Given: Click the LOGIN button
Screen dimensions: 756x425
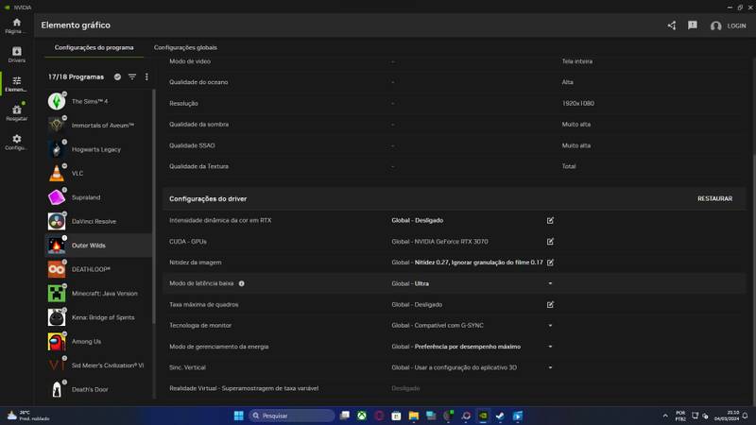Looking at the screenshot, I should 736,26.
